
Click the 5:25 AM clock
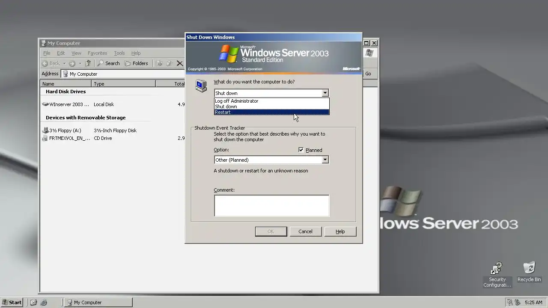pos(533,302)
